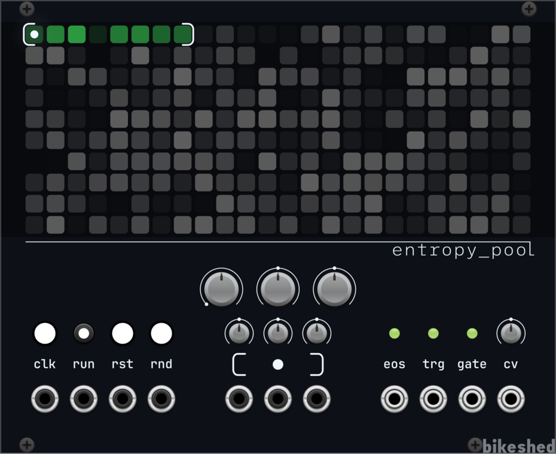Viewport: 556px width, 454px height.
Task: Click the gate output jack
Action: click(x=472, y=398)
